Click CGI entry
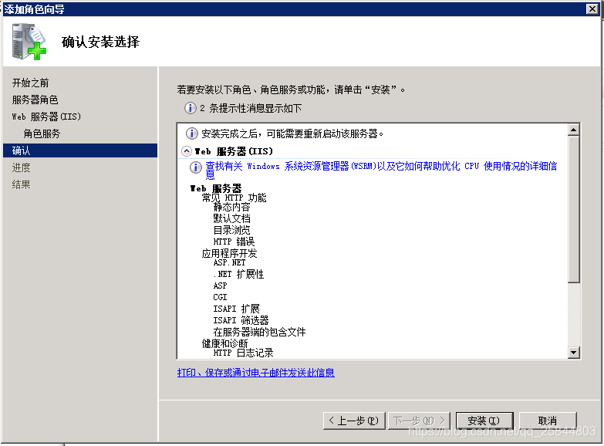Screen dimensions: 604x446 coord(221,297)
